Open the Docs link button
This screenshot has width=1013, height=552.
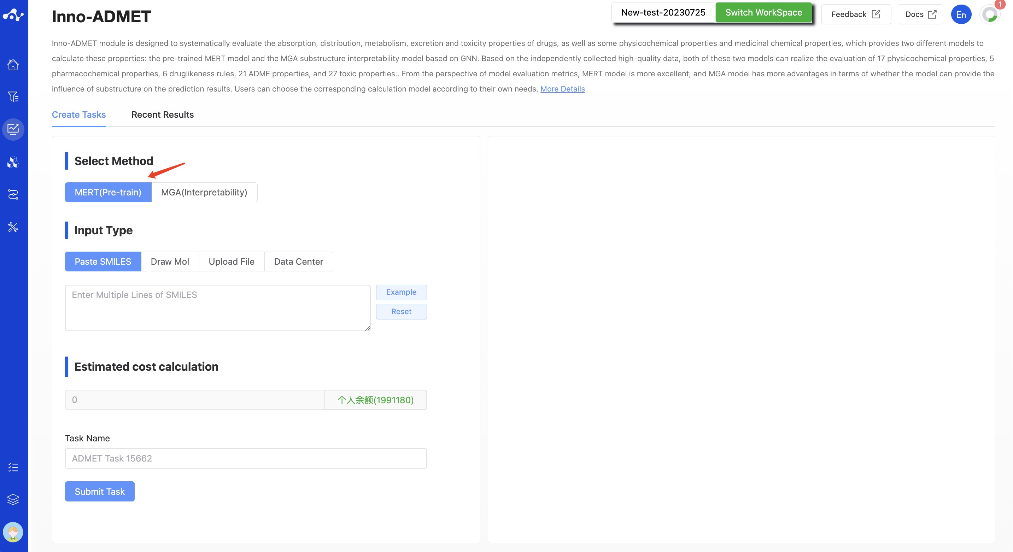921,14
